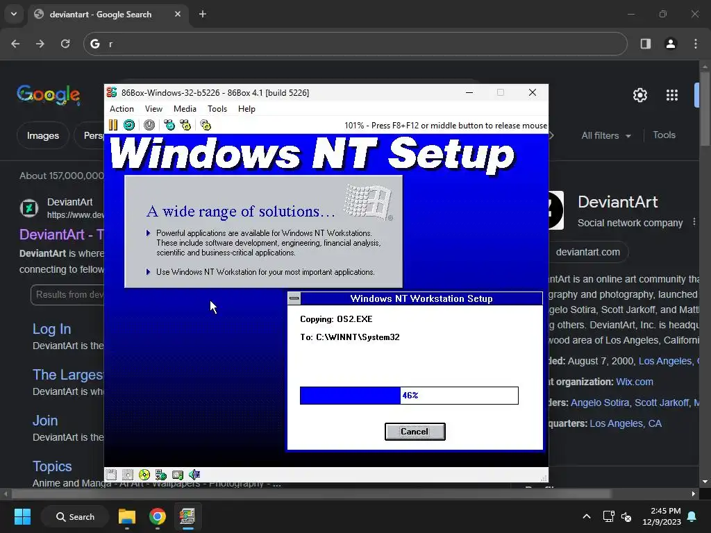Open a new Chrome tab
711x533 pixels.
[x=203, y=14]
